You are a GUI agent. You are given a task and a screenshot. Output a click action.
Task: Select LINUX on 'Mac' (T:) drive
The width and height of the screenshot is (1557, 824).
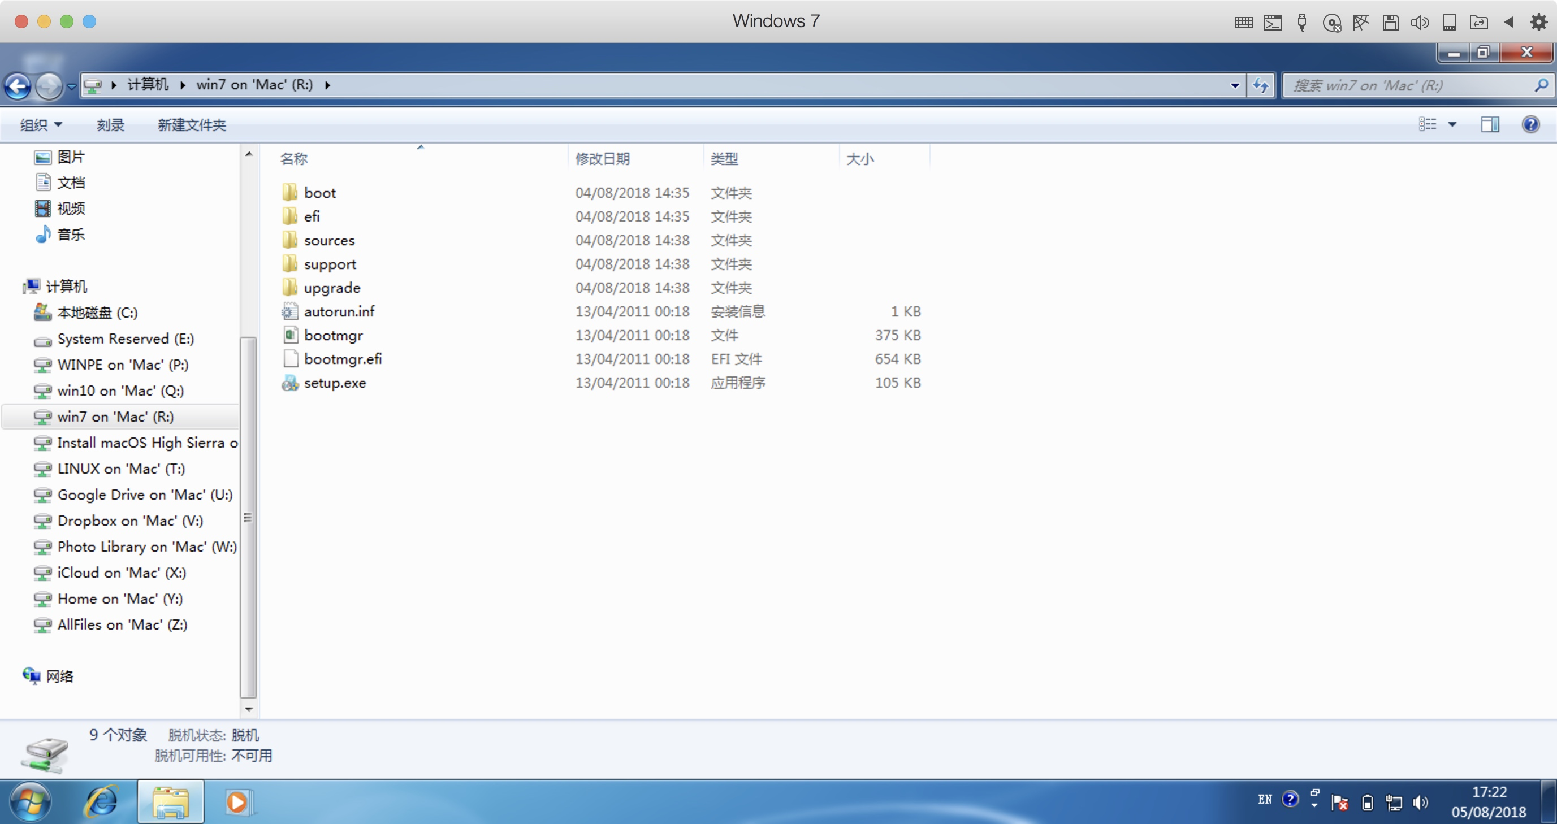[121, 469]
